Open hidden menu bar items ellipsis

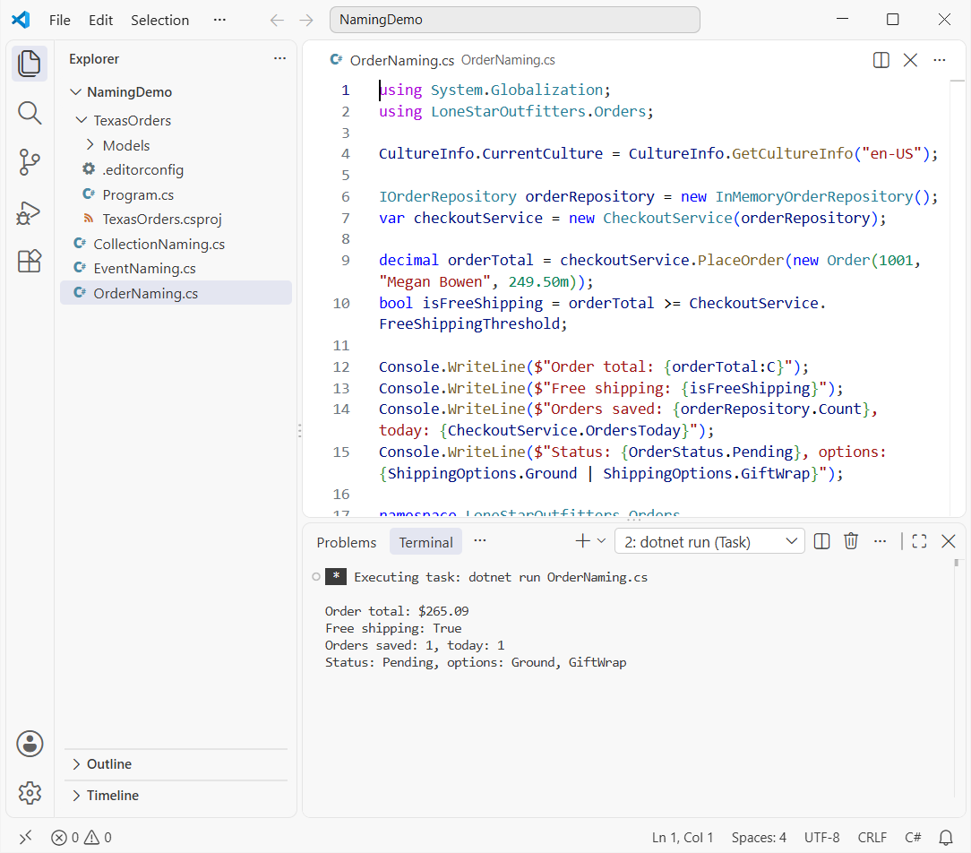point(219,20)
